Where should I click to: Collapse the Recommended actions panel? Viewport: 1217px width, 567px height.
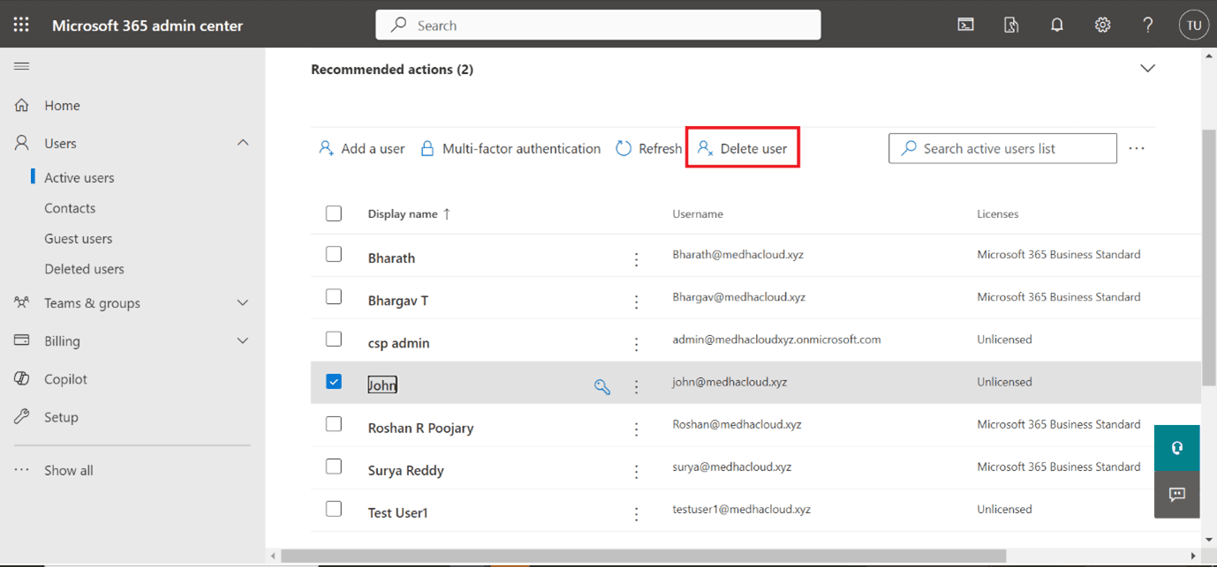pyautogui.click(x=1147, y=67)
